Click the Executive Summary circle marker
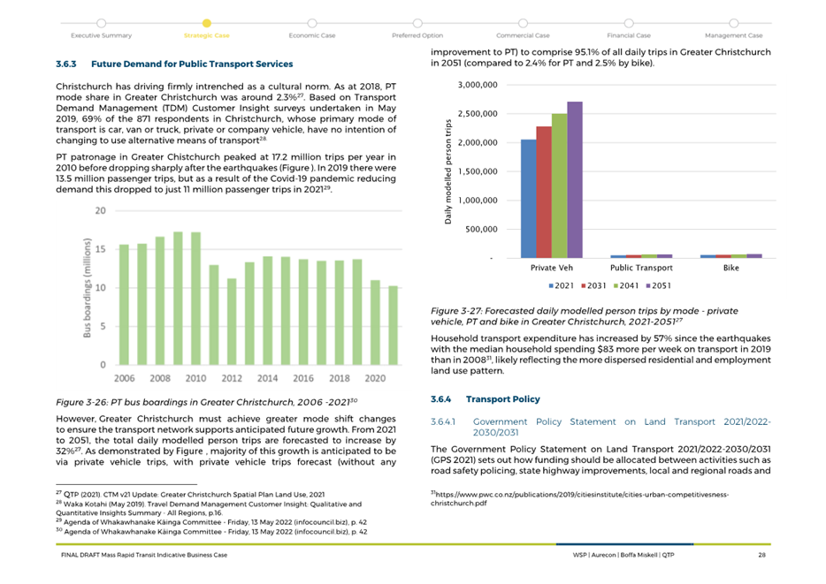 coord(101,23)
